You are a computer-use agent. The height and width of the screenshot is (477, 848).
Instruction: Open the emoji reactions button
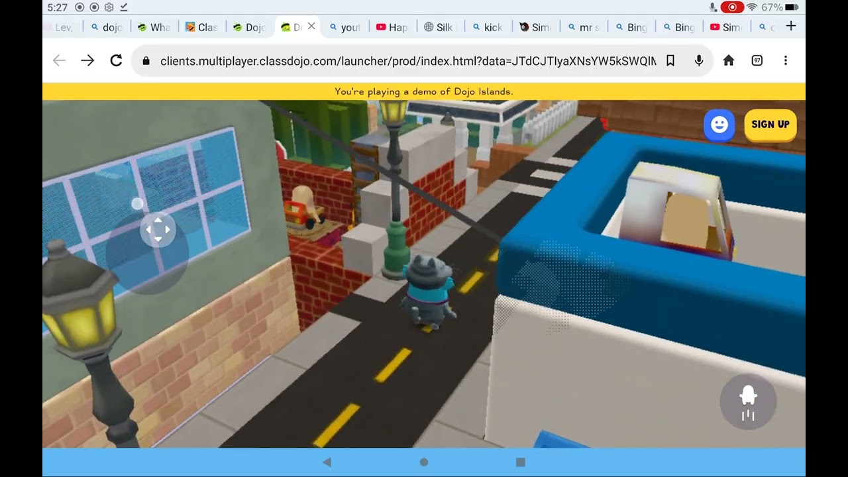pyautogui.click(x=719, y=125)
